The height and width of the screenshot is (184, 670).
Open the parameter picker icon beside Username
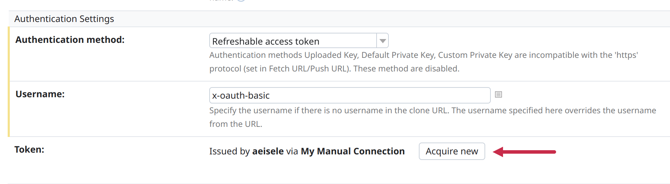[x=498, y=94]
